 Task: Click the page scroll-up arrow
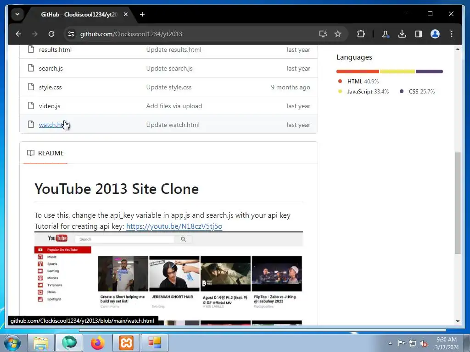(458, 49)
